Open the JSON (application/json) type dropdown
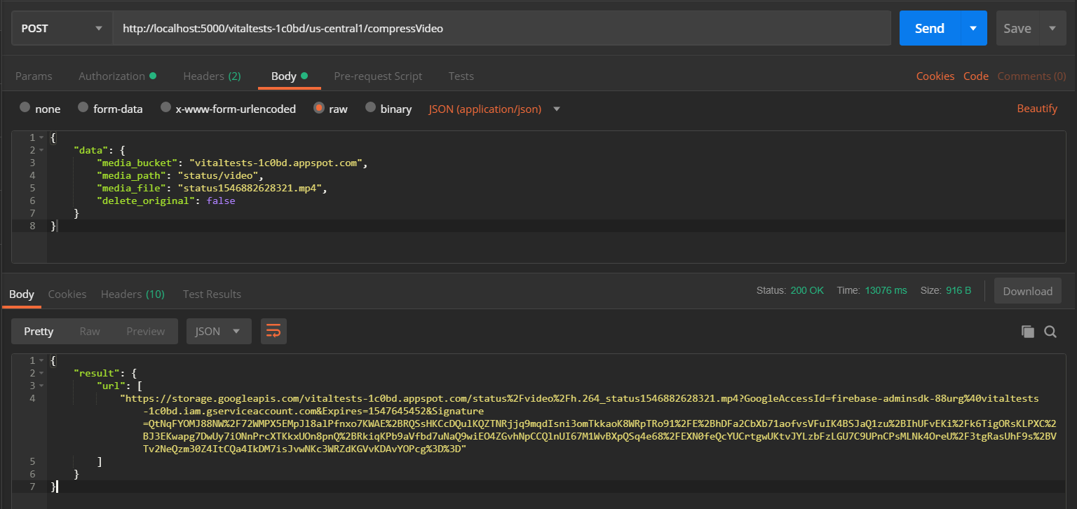 coord(494,109)
